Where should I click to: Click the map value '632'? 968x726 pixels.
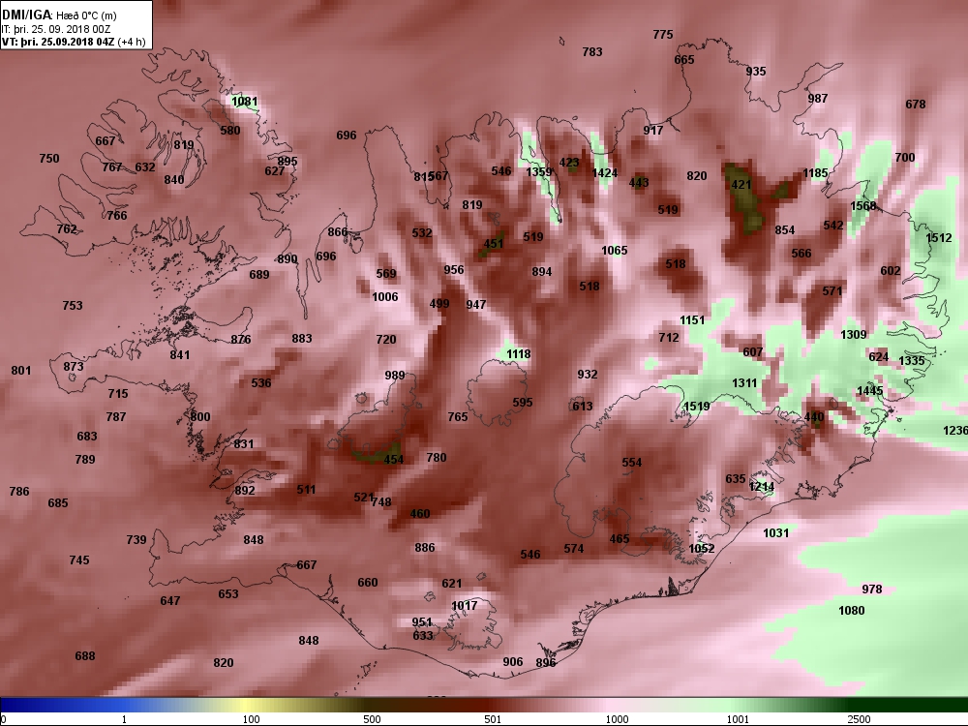pos(145,167)
